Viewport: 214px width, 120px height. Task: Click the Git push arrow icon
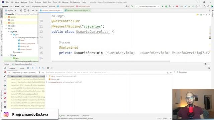coord(193,6)
